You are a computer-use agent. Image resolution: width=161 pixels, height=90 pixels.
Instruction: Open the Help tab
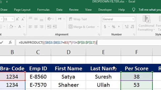122,10
